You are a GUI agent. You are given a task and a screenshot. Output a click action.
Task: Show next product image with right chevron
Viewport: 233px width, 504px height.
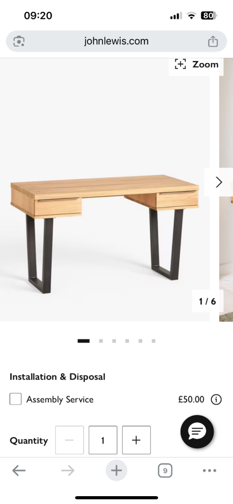(x=219, y=182)
